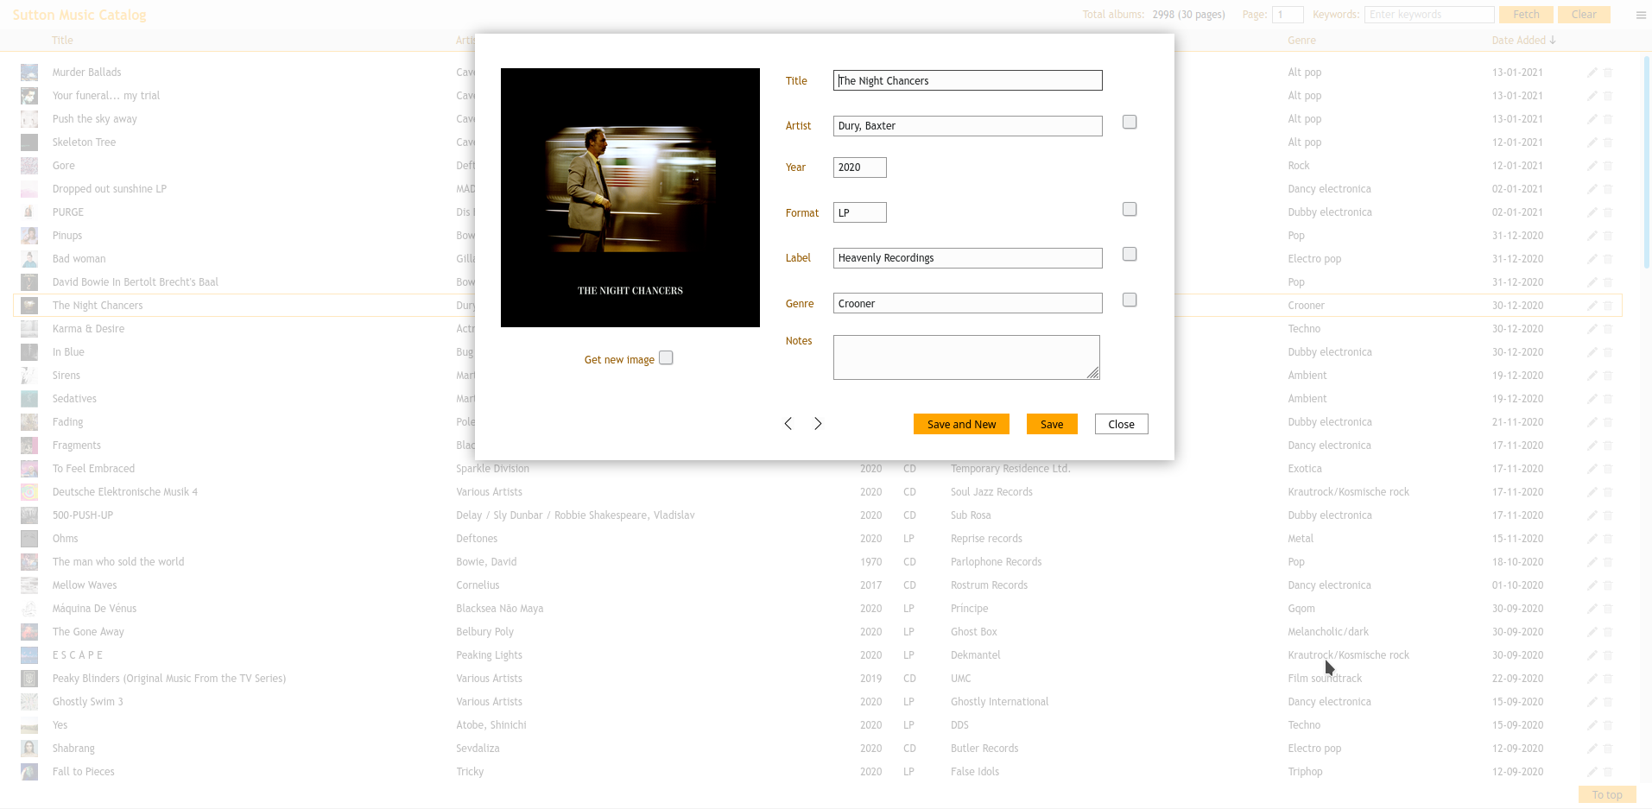The width and height of the screenshot is (1652, 809).
Task: Tick the checkbox next to Artist field
Action: point(1130,122)
